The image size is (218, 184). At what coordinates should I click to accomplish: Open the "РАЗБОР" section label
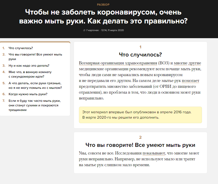point(103,4)
